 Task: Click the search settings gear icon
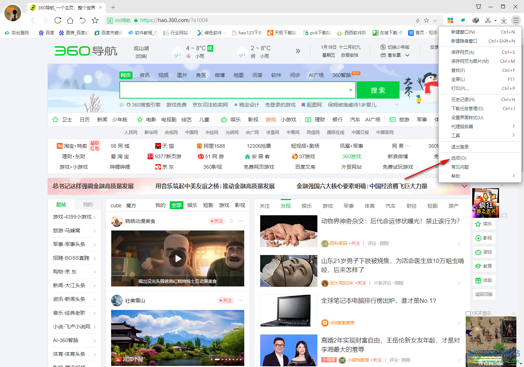[x=122, y=105]
